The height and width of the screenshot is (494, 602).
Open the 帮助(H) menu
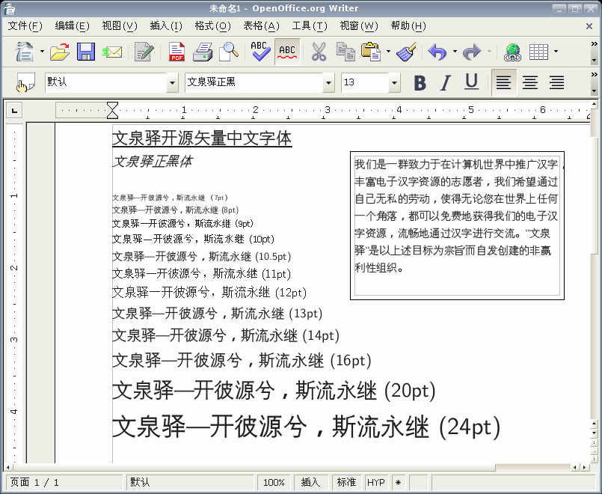click(x=408, y=26)
